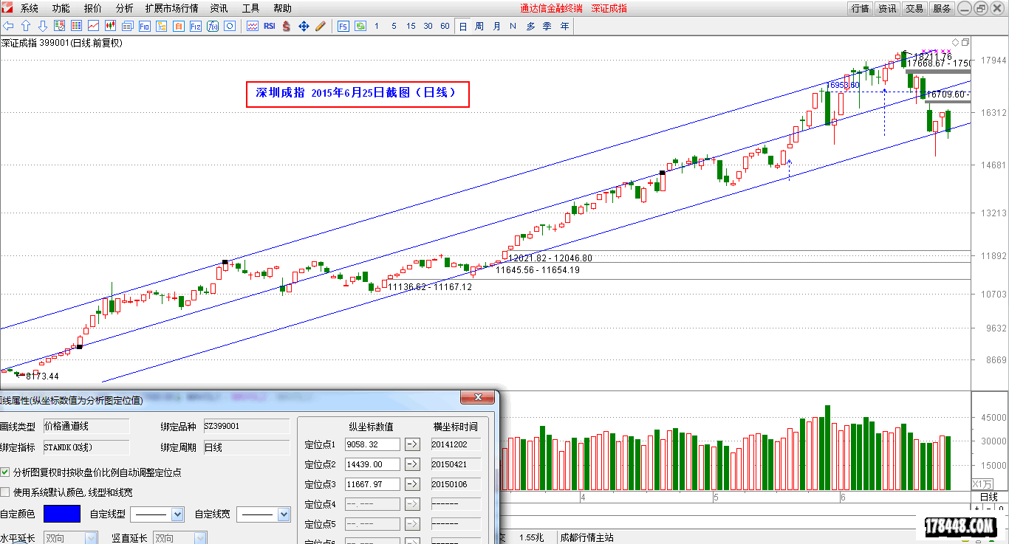
Task: Click the diamond icon at chart top-right
Action: tap(955, 42)
